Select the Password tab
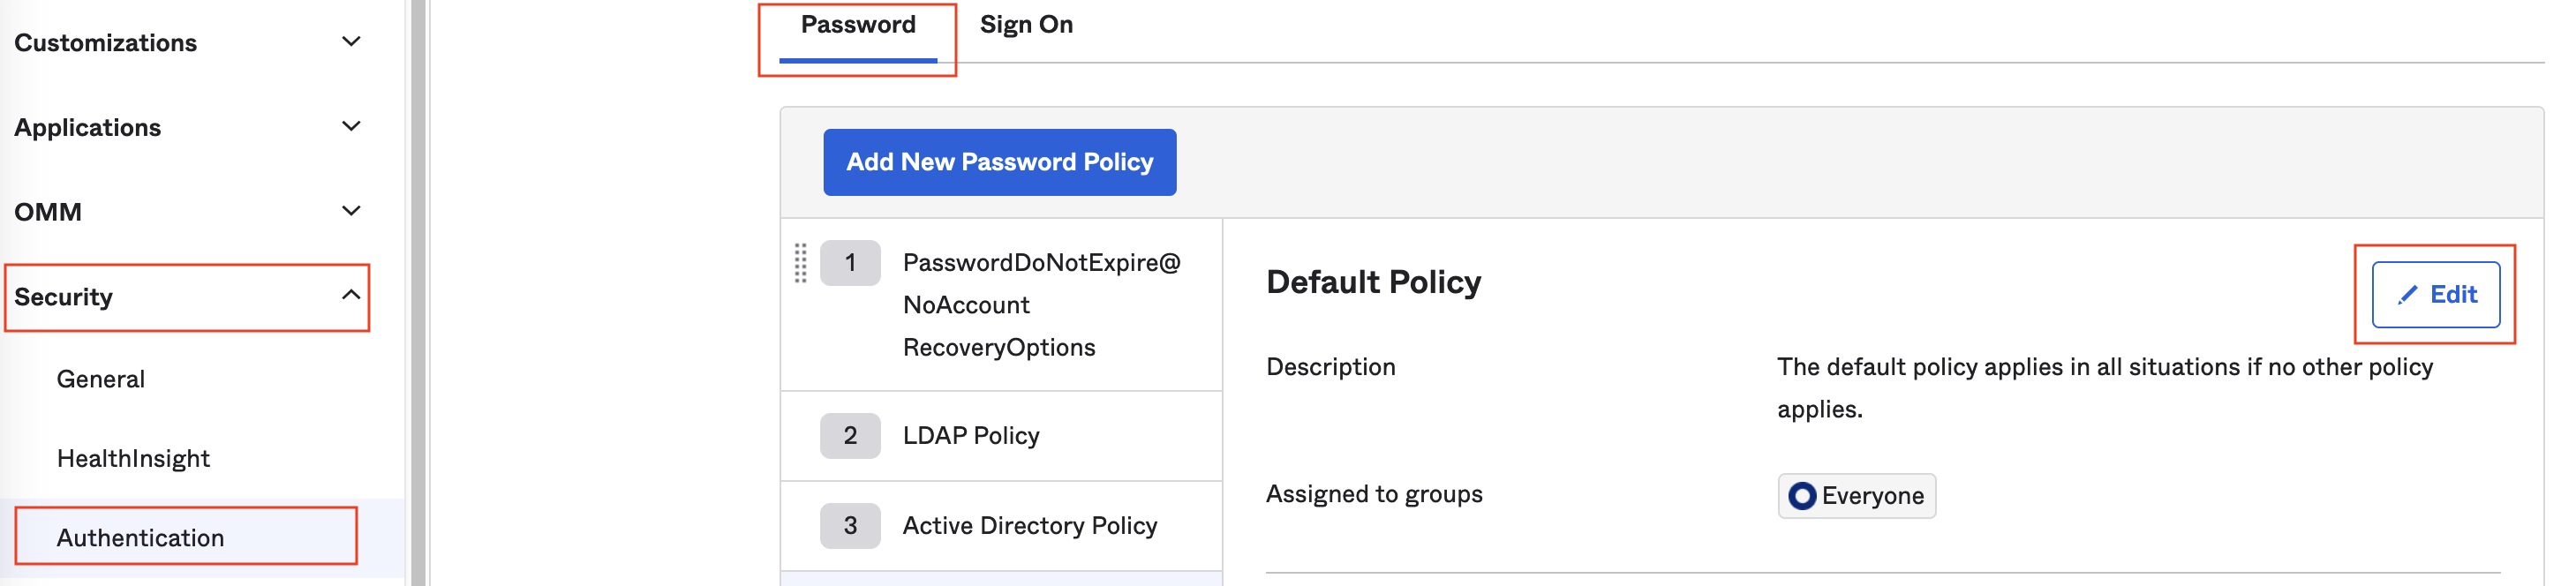This screenshot has width=2576, height=586. coord(857,25)
